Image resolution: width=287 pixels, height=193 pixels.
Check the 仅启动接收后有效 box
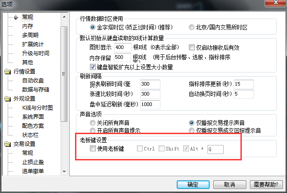pyautogui.click(x=192, y=47)
